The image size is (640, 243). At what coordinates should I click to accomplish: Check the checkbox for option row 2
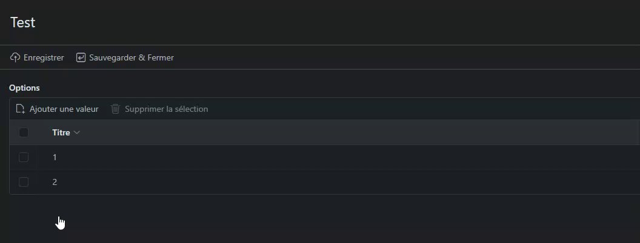click(x=24, y=182)
